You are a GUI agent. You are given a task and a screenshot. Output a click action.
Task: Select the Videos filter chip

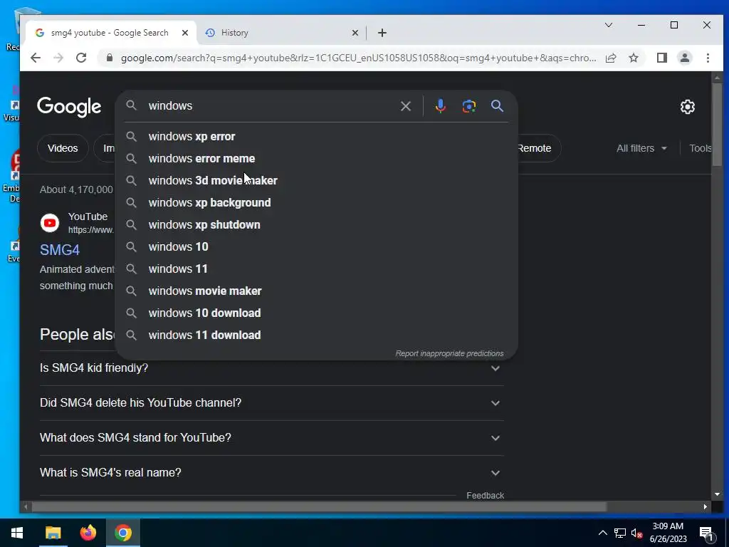click(63, 148)
